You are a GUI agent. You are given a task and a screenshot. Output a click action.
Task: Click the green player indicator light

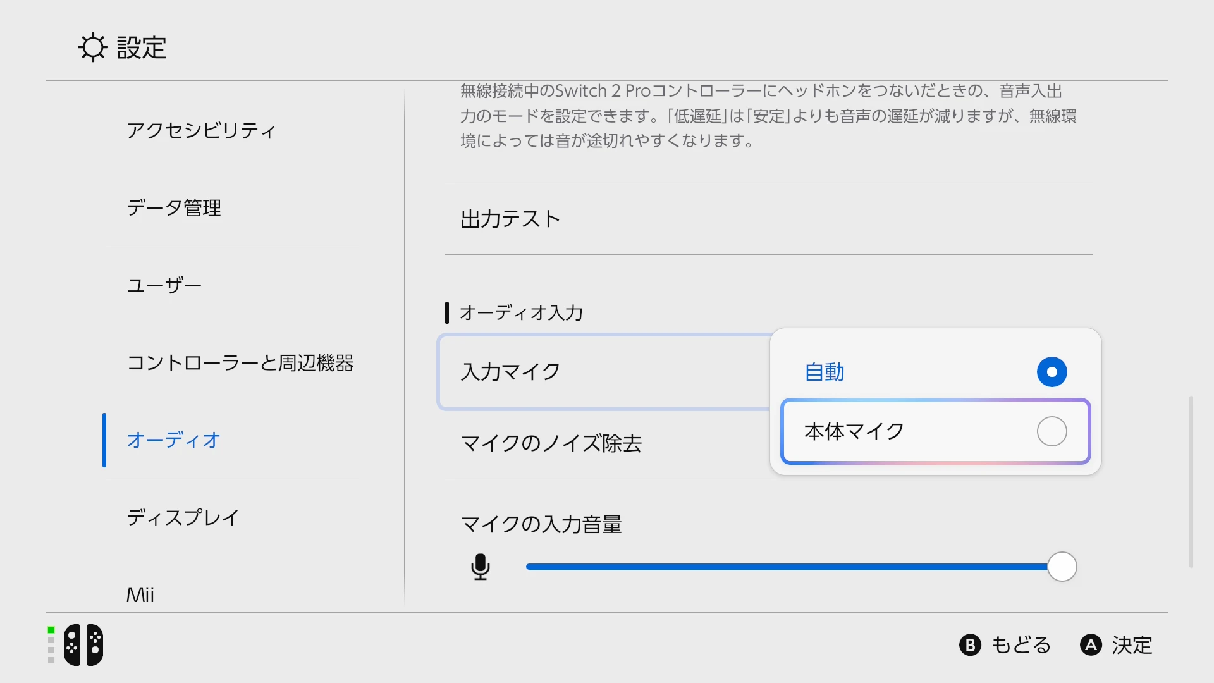(51, 630)
